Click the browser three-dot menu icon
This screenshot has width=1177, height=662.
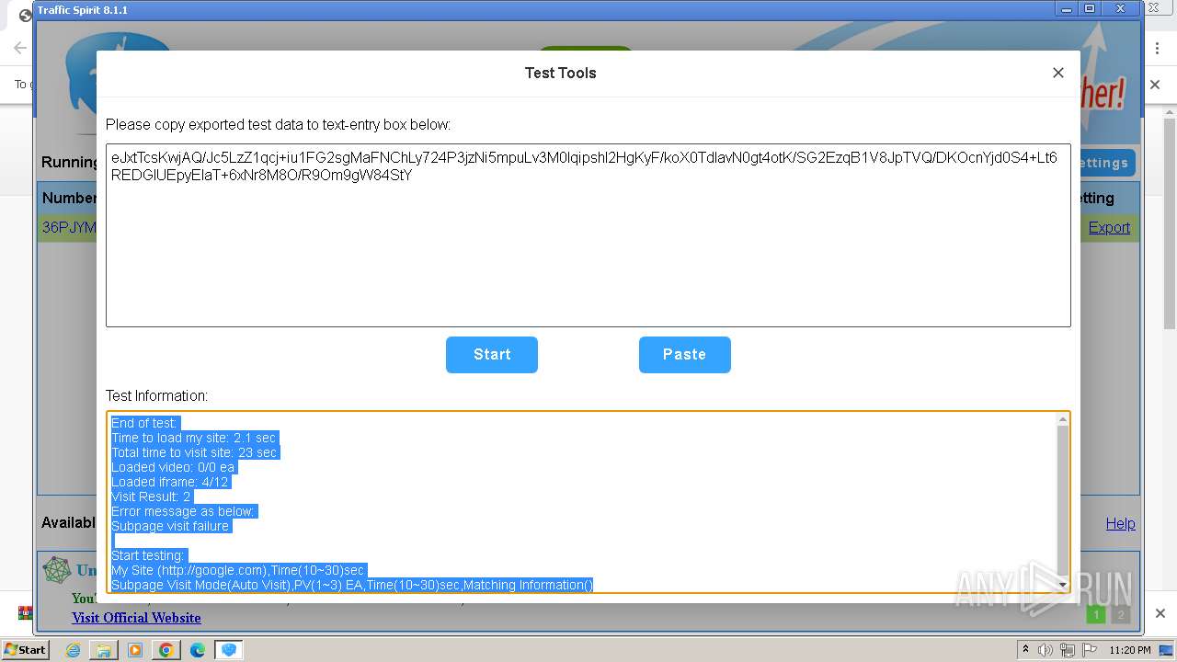tap(1157, 48)
